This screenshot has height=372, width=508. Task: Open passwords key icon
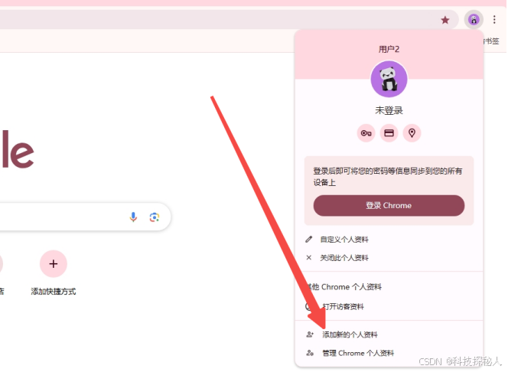[x=366, y=133]
